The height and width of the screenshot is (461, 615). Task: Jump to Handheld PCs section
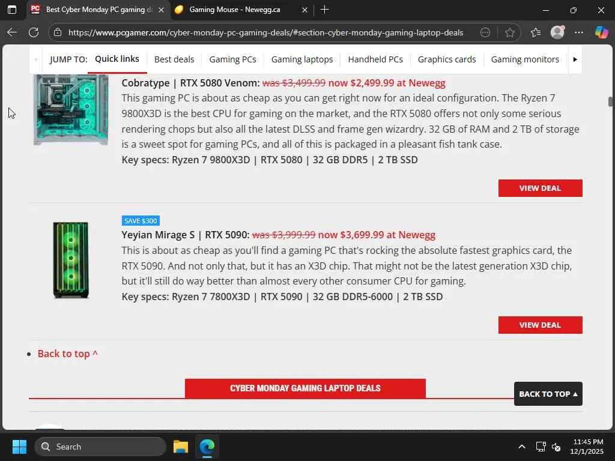[x=375, y=59]
